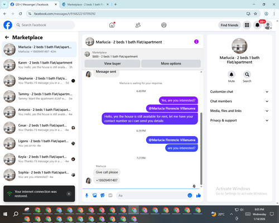Open Windows Start menu
The image size is (279, 223).
5,214
